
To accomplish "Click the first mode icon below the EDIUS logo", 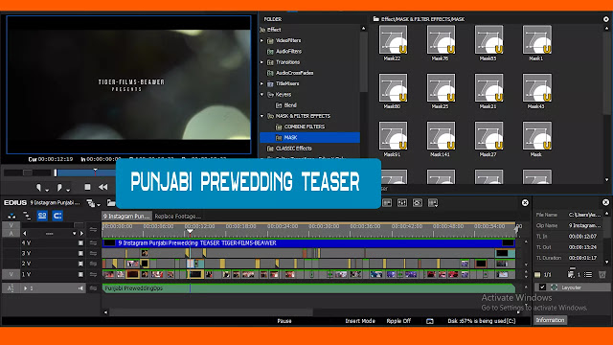I will pyautogui.click(x=11, y=216).
